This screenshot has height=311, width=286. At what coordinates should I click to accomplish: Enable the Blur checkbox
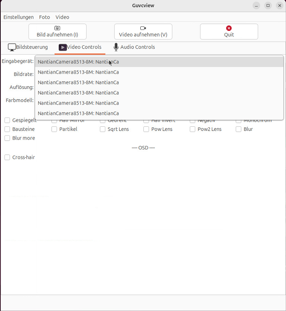pos(238,129)
